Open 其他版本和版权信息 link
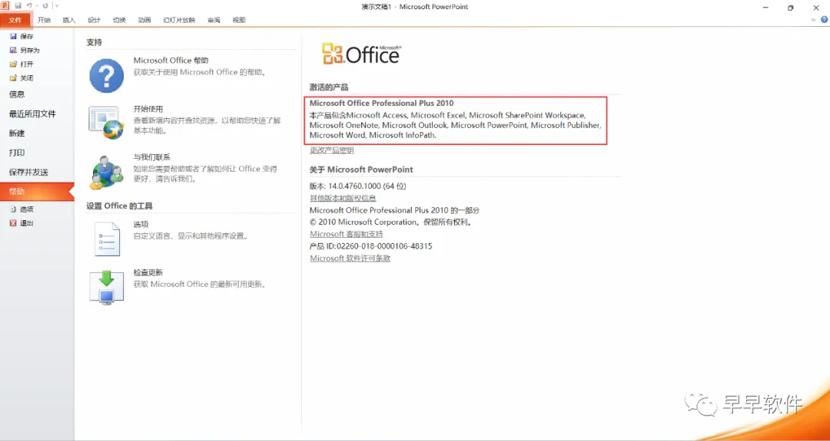The image size is (830, 441). click(343, 198)
